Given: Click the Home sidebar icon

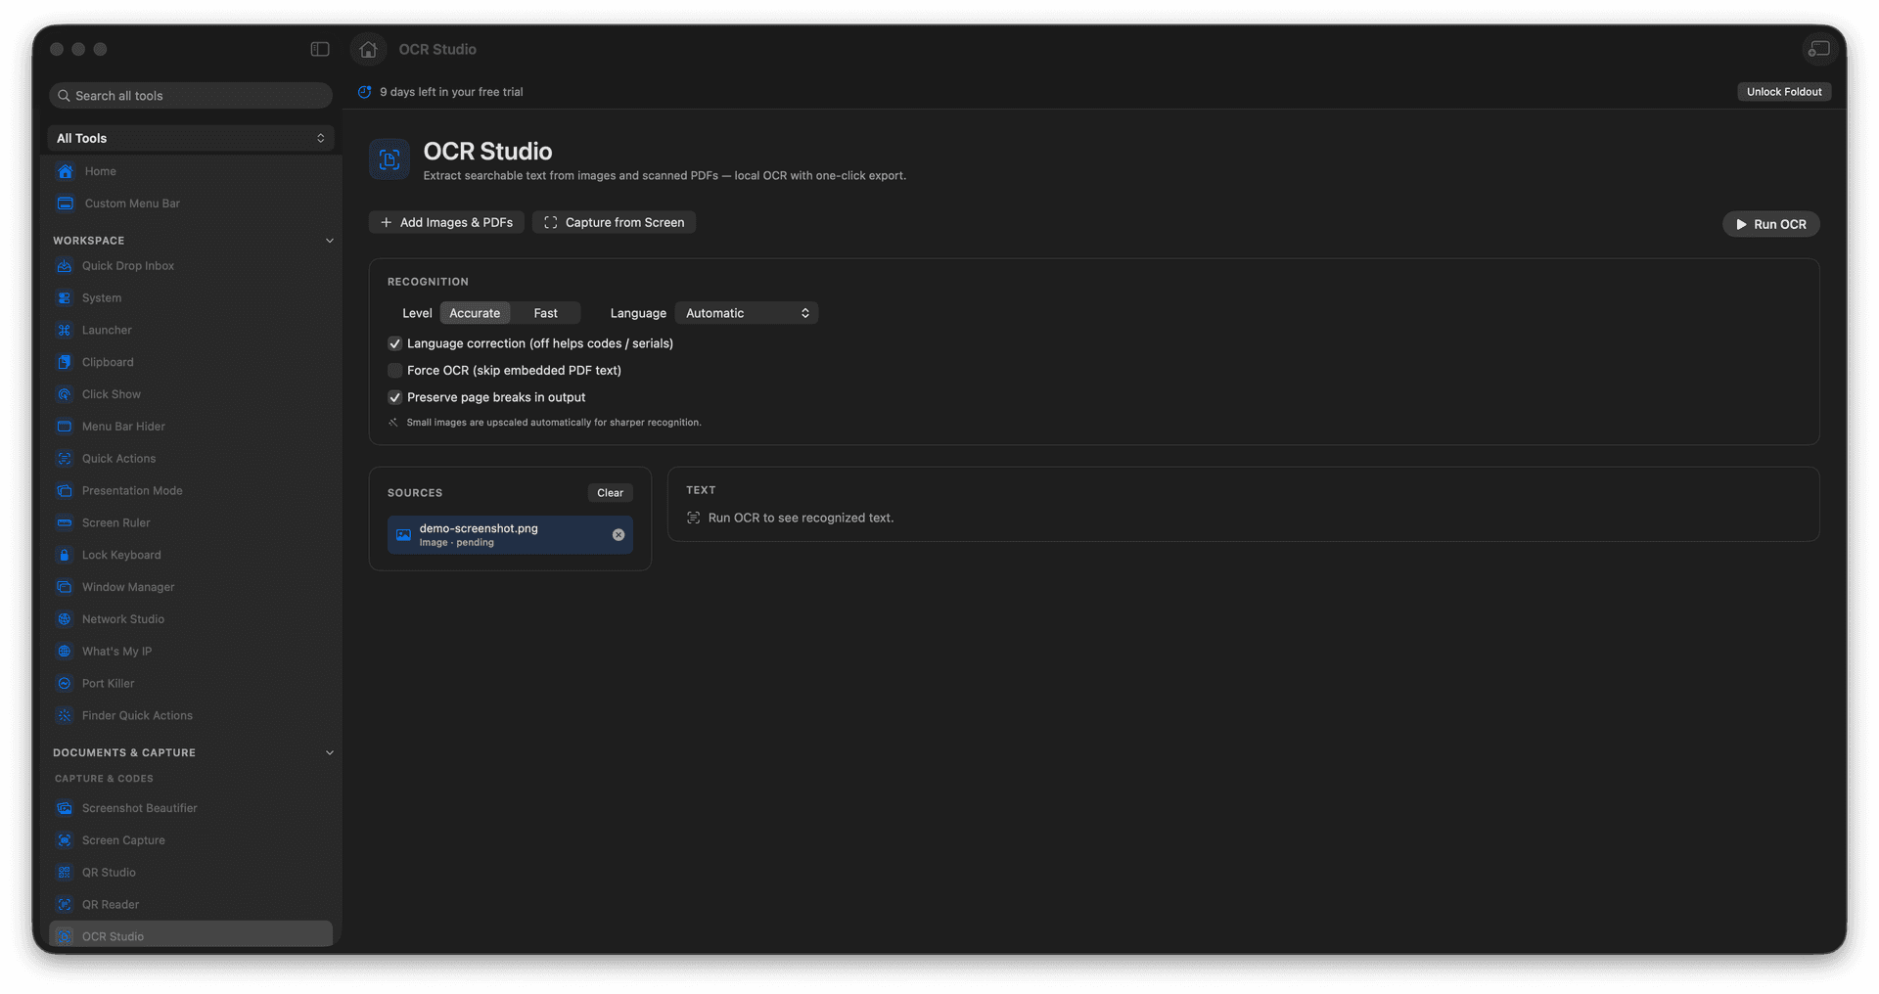Looking at the screenshot, I should 66,171.
